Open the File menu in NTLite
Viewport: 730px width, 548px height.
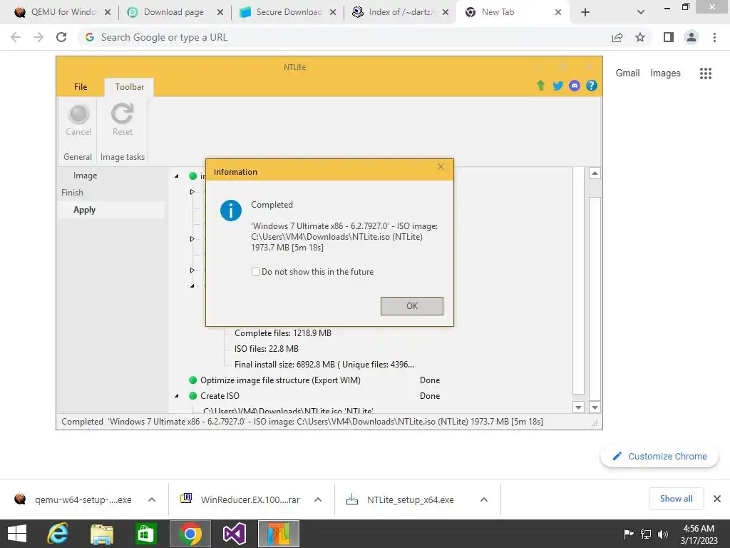[x=81, y=86]
